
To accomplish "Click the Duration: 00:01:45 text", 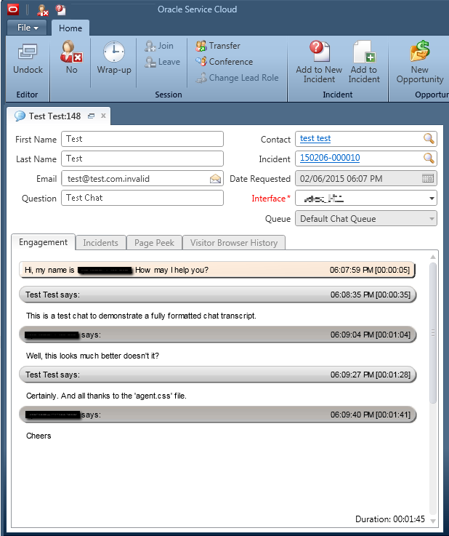I will [x=390, y=519].
